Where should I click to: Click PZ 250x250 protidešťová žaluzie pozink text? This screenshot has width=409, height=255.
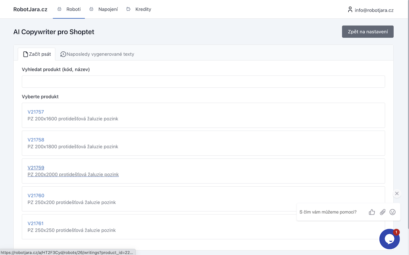pyautogui.click(x=72, y=230)
